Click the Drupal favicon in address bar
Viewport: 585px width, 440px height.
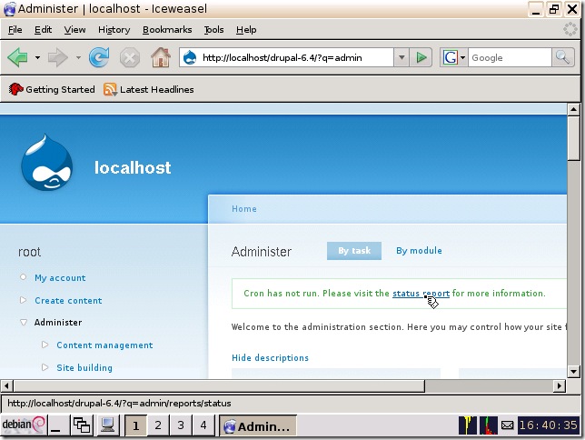point(190,57)
